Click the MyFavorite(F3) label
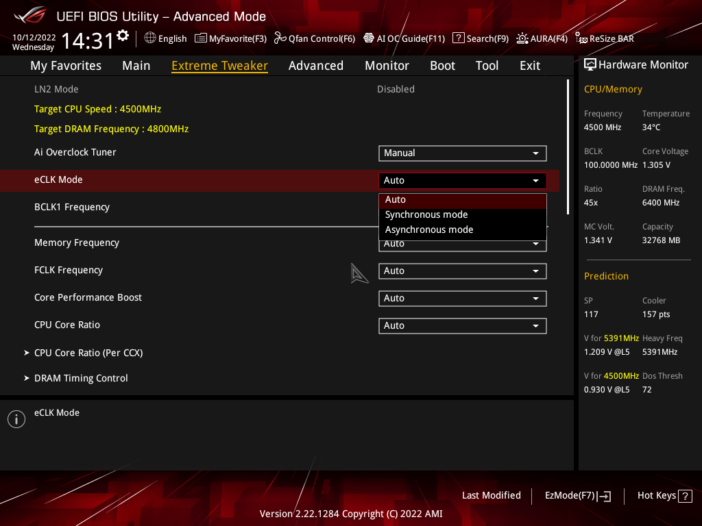 click(x=238, y=39)
